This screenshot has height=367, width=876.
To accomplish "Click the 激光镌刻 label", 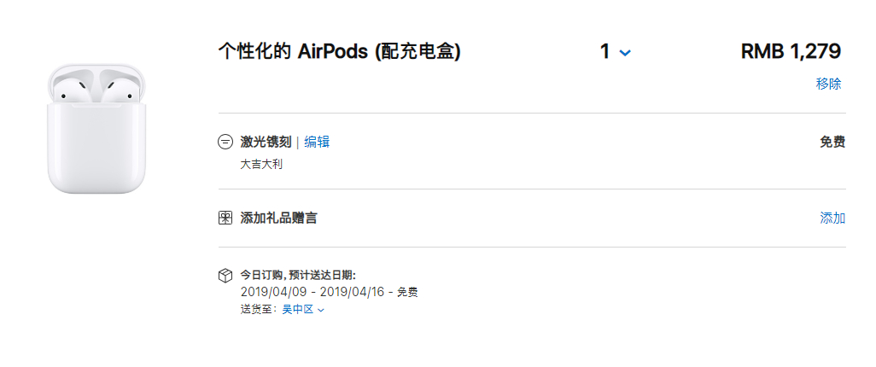I will tap(266, 142).
